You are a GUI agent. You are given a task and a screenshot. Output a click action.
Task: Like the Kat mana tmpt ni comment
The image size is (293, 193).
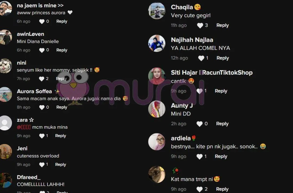[x=199, y=189]
